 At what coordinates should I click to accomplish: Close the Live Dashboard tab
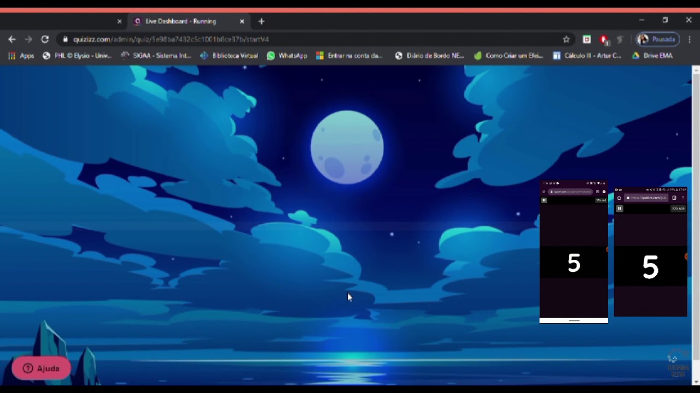tap(242, 21)
